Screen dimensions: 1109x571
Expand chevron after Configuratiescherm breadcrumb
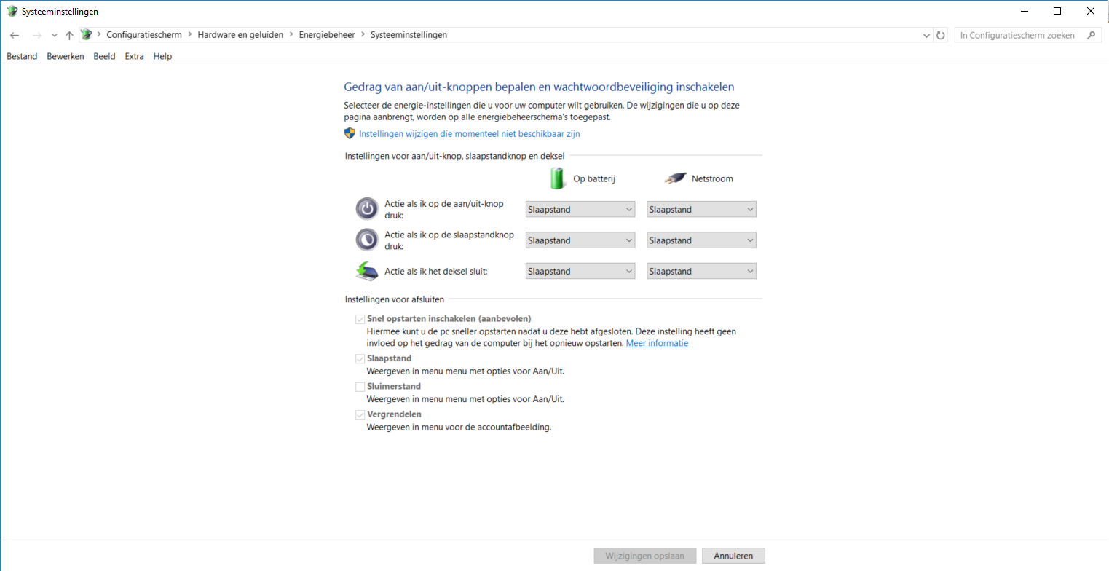point(190,34)
